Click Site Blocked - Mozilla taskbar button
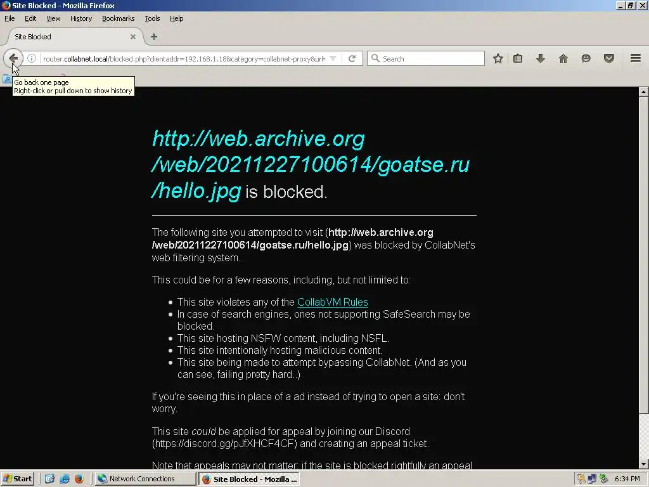649x487 pixels. tap(249, 479)
